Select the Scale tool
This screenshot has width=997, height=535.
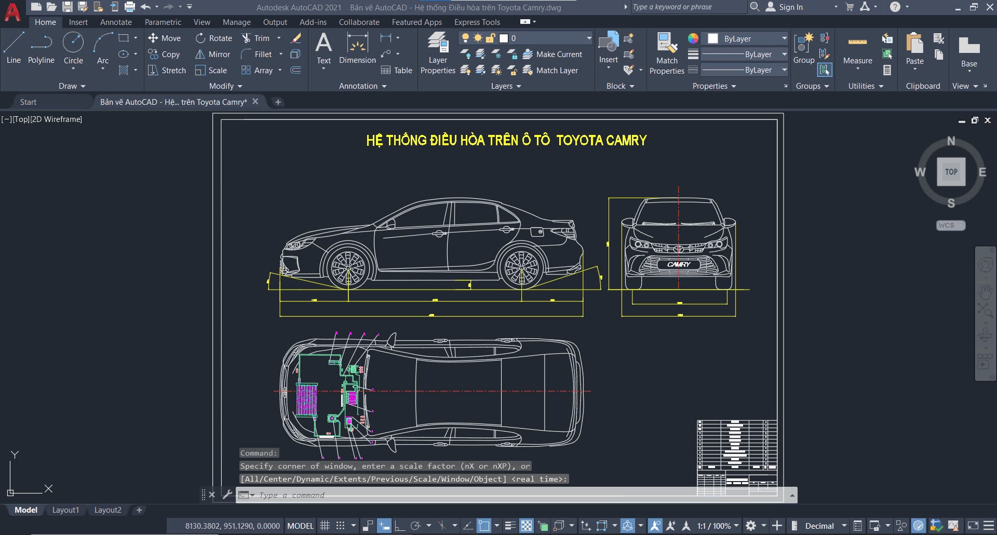[211, 70]
